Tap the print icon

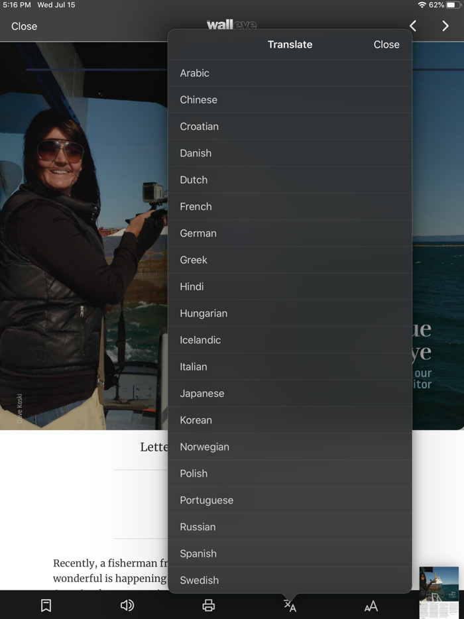[x=209, y=605]
